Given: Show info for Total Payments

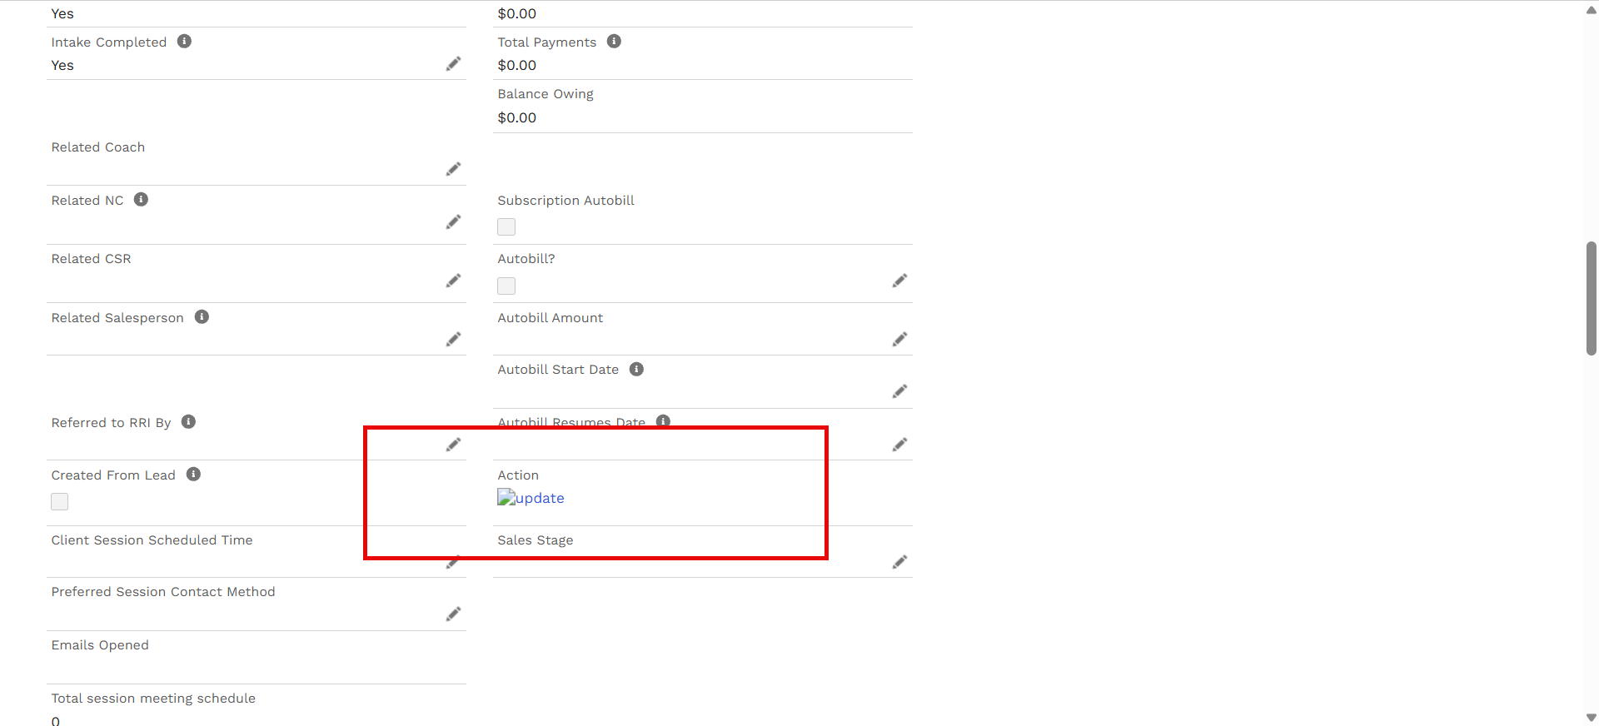Looking at the screenshot, I should (x=614, y=42).
